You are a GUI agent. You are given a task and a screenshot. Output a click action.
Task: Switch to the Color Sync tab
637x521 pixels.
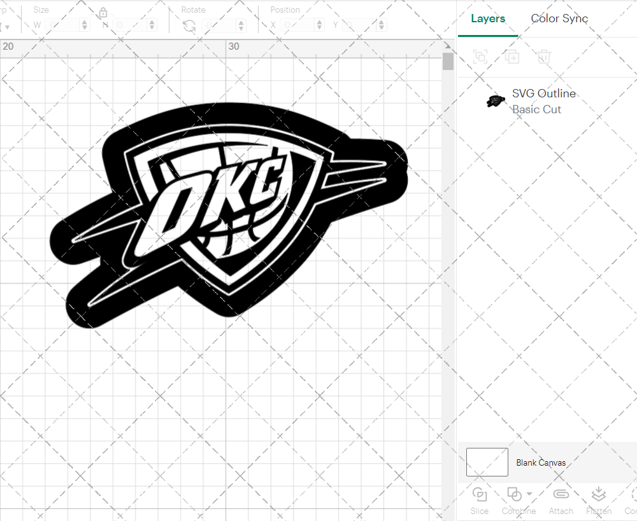point(559,18)
